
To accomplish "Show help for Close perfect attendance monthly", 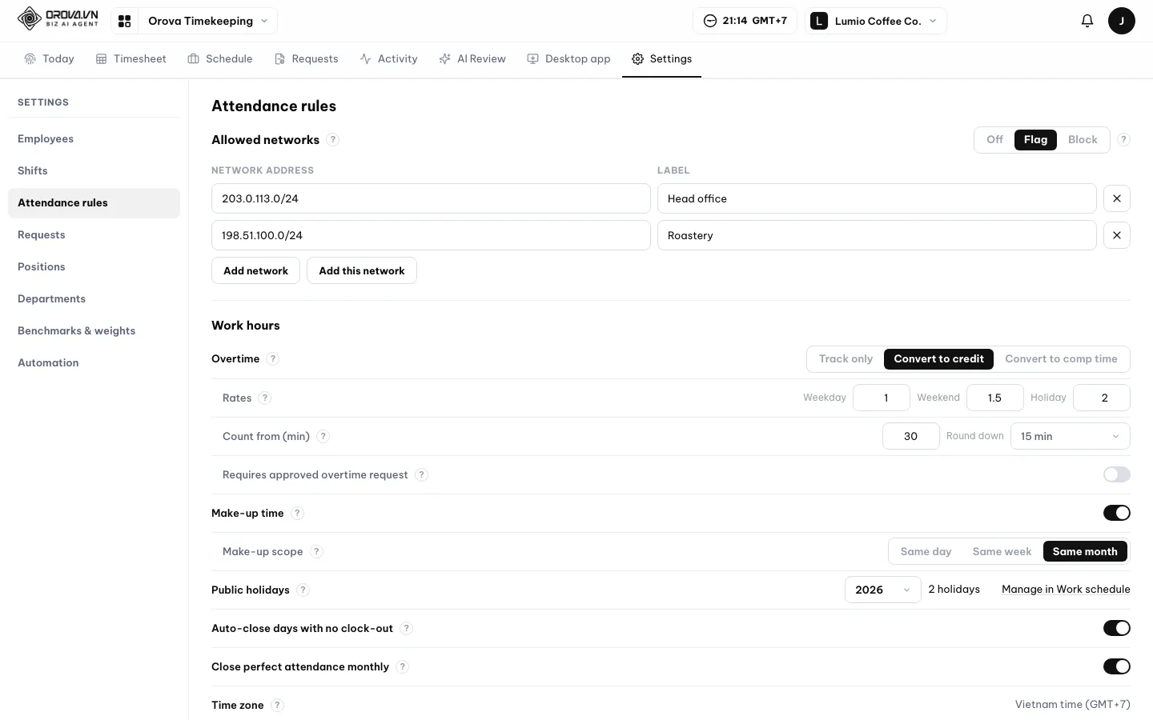I will (402, 666).
